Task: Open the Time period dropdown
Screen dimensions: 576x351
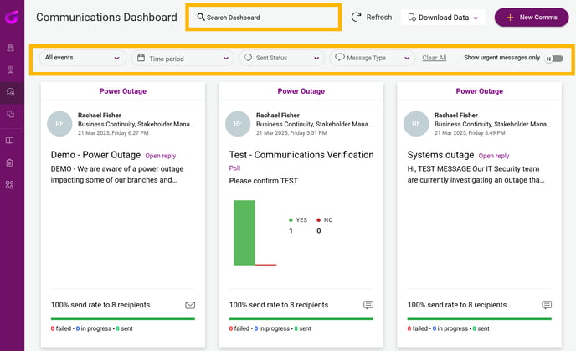Action: point(183,58)
